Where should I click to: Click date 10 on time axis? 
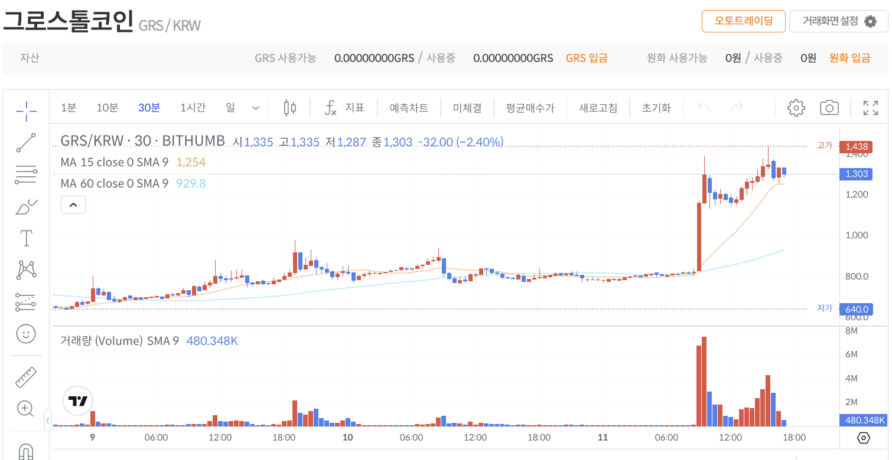[347, 438]
